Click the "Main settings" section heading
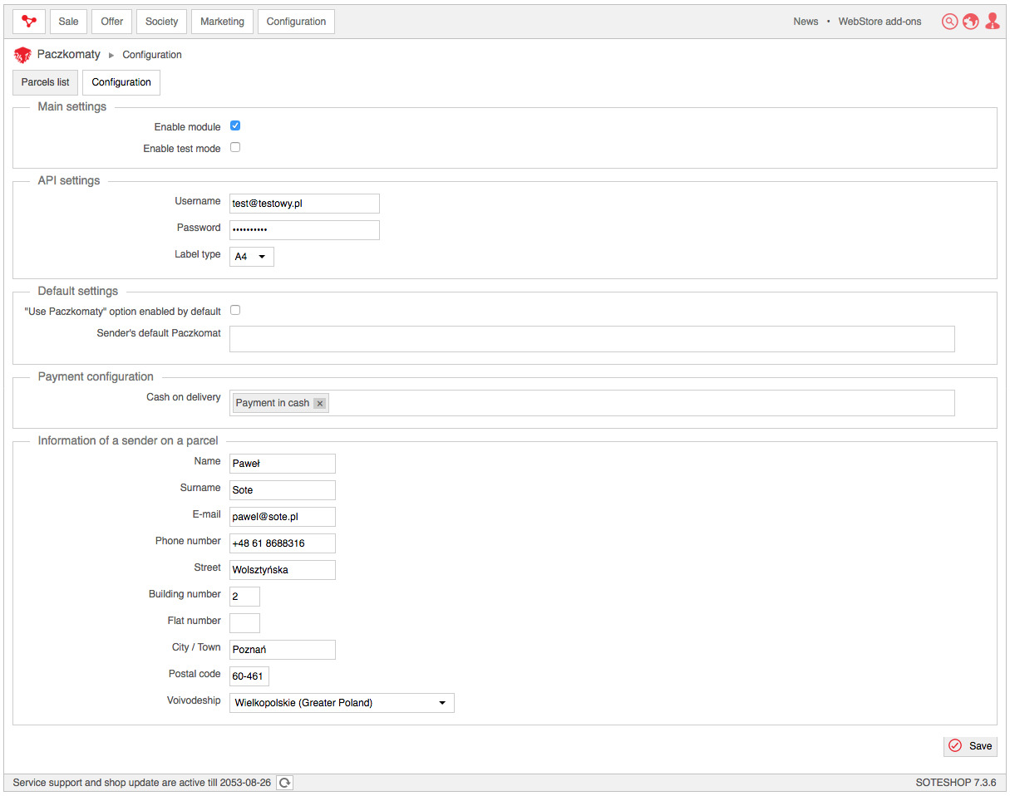This screenshot has height=796, width=1010. [72, 106]
